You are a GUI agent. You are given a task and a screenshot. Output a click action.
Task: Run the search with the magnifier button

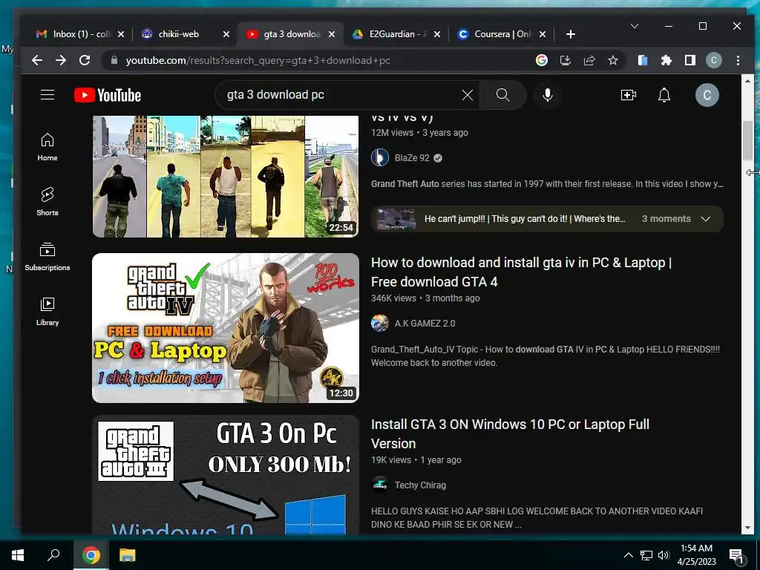click(503, 95)
